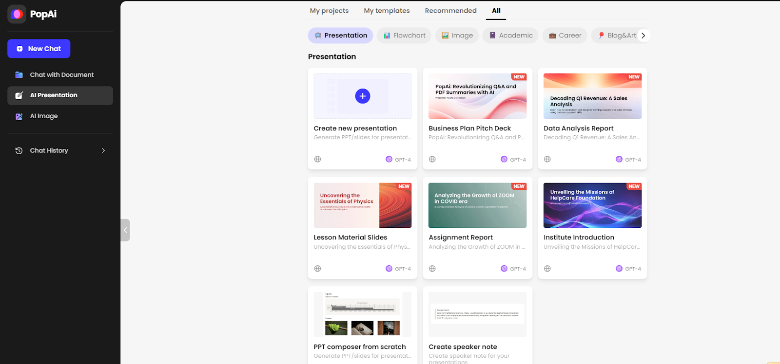The image size is (780, 364).
Task: Click the 'PPT composer from scratch' title
Action: click(x=360, y=347)
